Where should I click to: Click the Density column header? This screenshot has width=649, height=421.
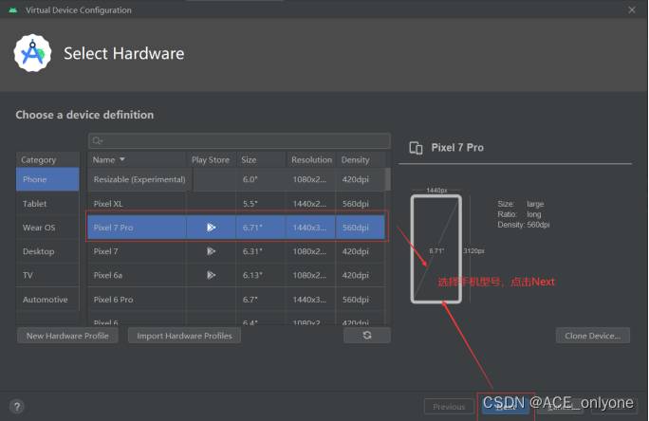361,159
